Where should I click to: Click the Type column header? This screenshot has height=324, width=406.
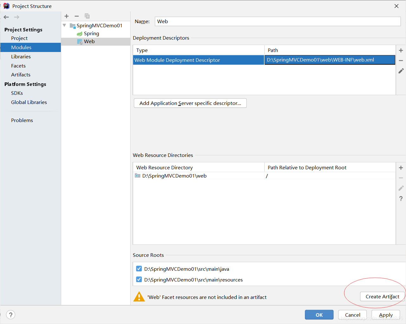199,50
